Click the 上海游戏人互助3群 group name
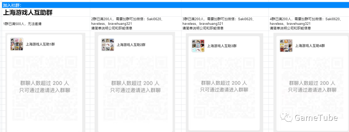This screenshot has height=132, width=349. pos(222,46)
